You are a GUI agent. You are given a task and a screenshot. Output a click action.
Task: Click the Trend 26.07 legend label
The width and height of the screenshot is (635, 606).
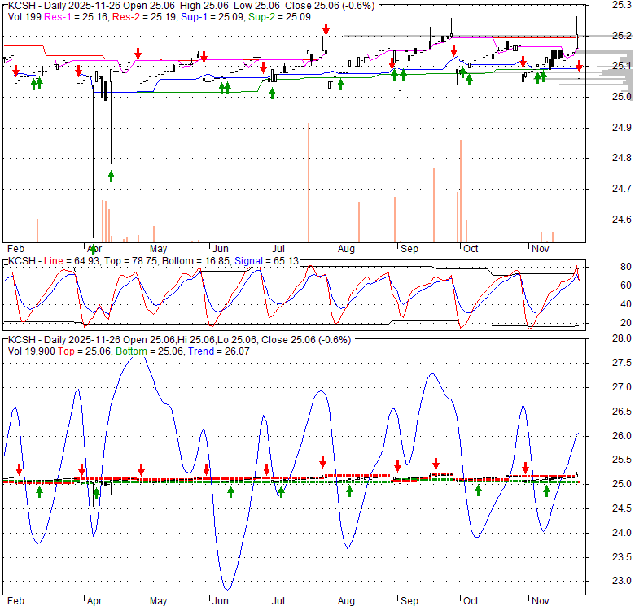[208, 351]
